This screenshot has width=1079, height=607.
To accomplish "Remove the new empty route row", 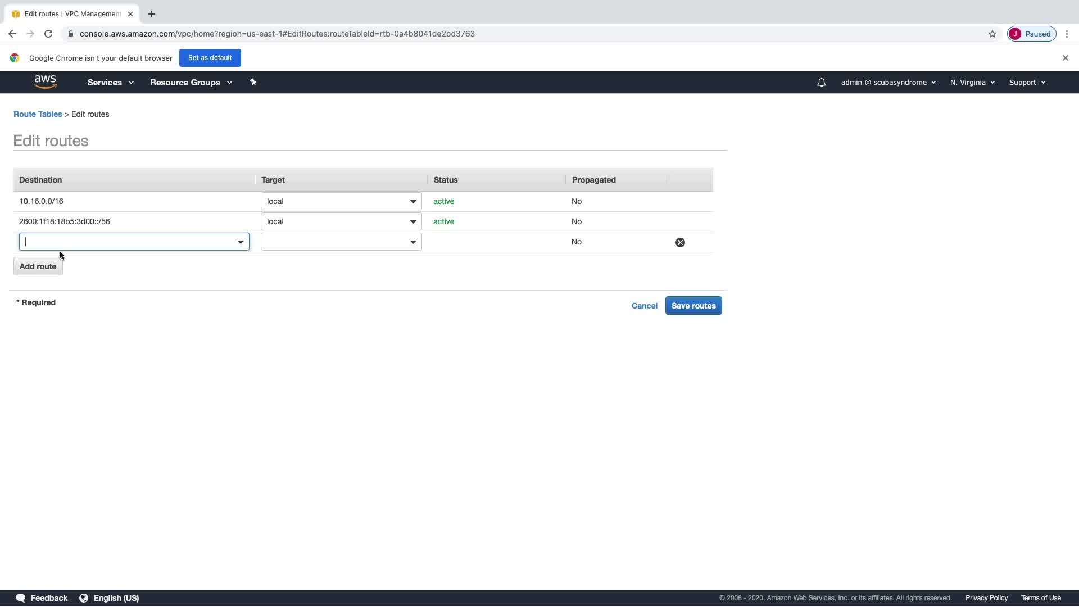I will tap(680, 242).
